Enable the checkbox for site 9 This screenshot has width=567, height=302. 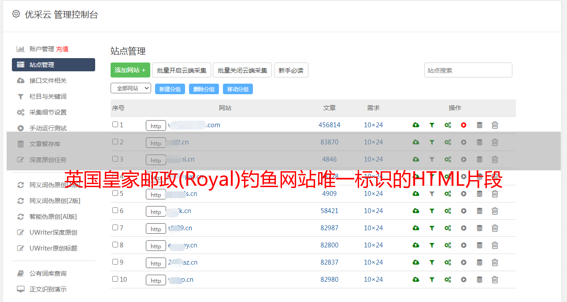tap(115, 262)
